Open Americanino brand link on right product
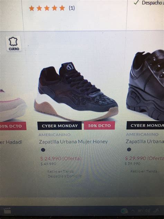 (x=142, y=134)
